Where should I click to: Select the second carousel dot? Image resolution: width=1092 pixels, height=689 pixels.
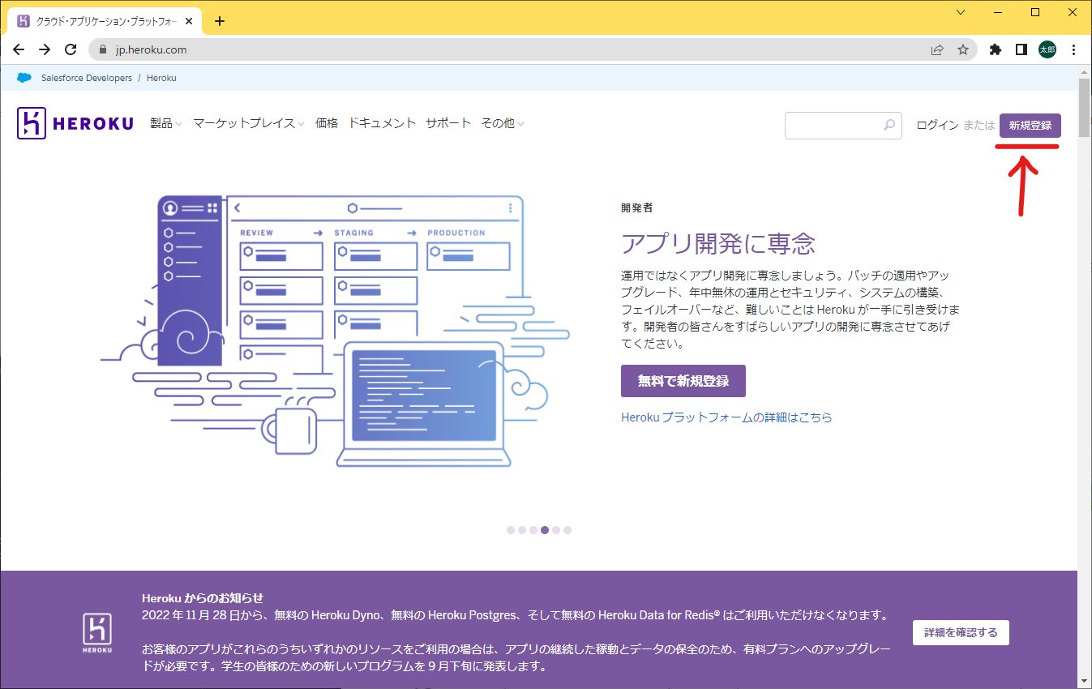point(522,530)
